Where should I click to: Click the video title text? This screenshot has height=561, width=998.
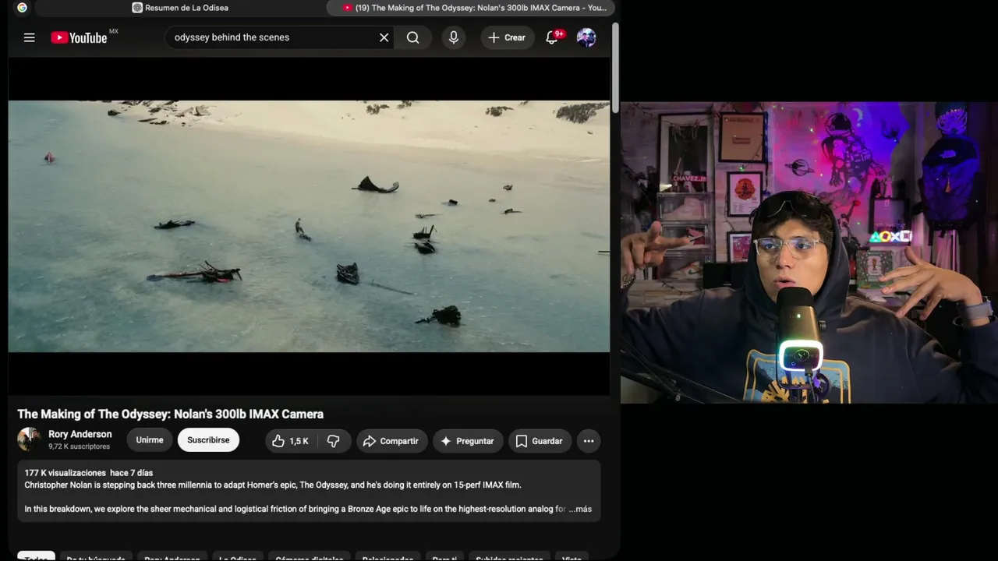(171, 414)
